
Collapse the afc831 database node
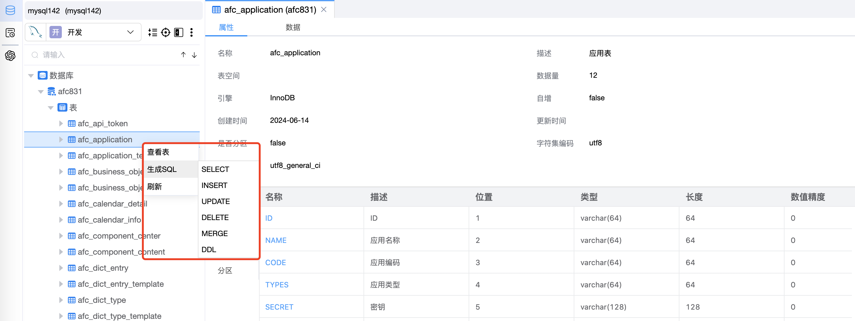coord(40,91)
